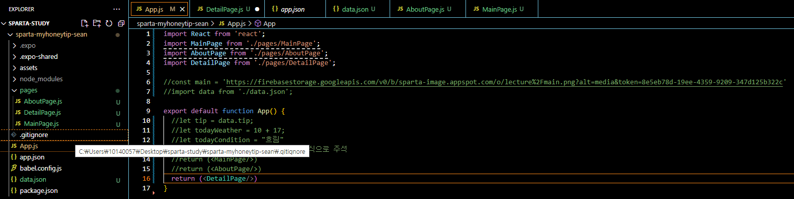Open the Explorer more actions ellipsis menu
This screenshot has height=199, width=794.
[117, 9]
